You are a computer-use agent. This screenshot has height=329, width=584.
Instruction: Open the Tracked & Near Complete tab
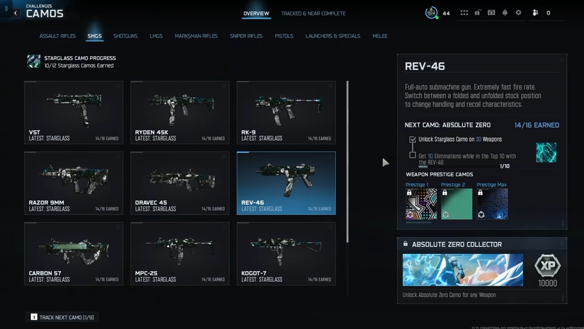[313, 14]
